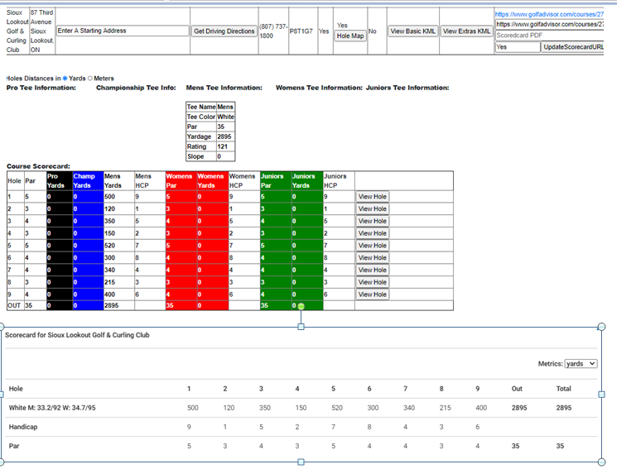
Task: Click the green rotation handle above the scorecard image
Action: [301, 307]
